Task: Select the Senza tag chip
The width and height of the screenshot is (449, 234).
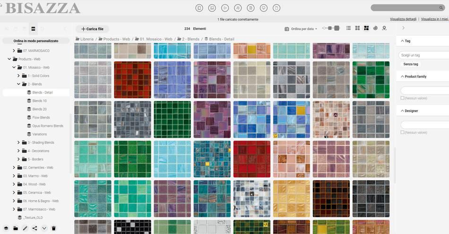Action: [x=411, y=64]
